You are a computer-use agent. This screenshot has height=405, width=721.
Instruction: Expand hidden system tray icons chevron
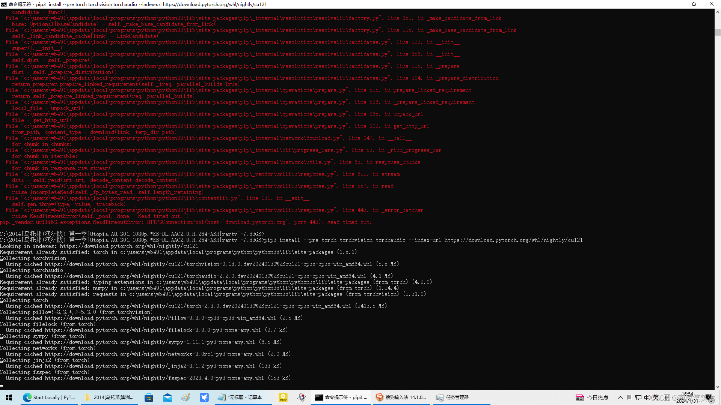(x=620, y=397)
